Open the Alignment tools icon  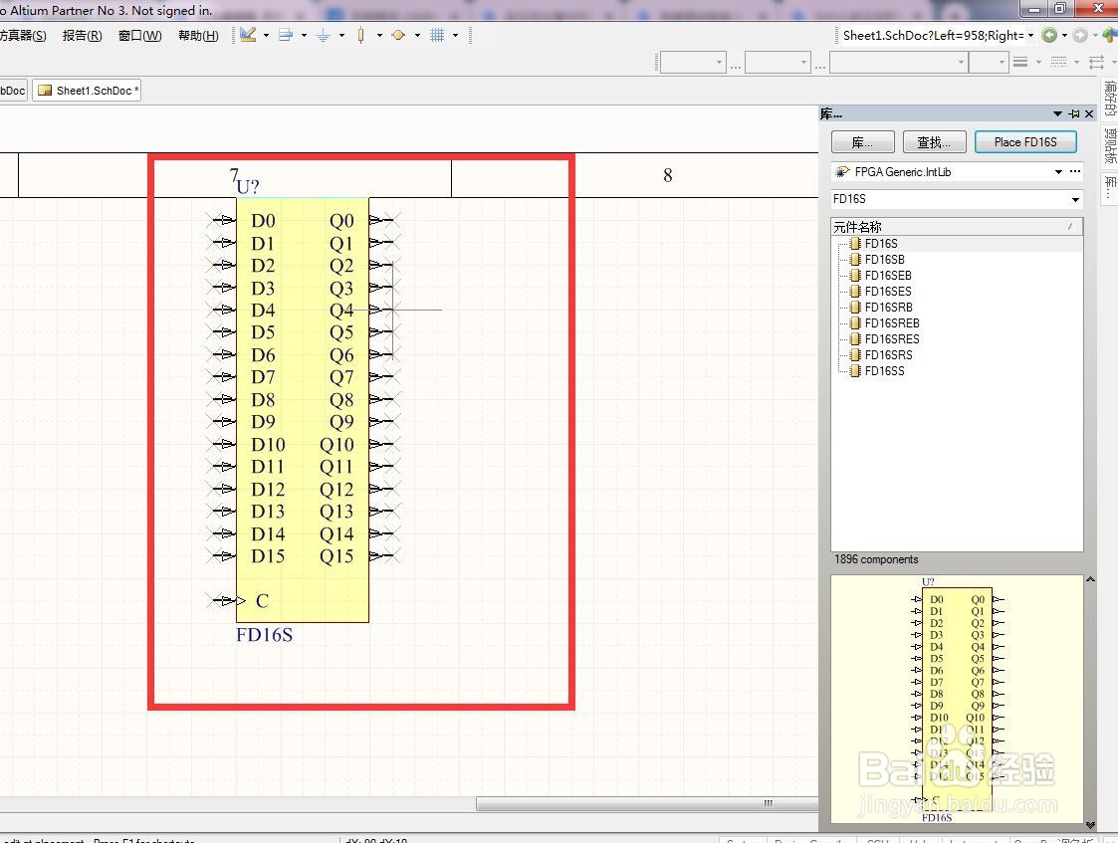[x=285, y=35]
